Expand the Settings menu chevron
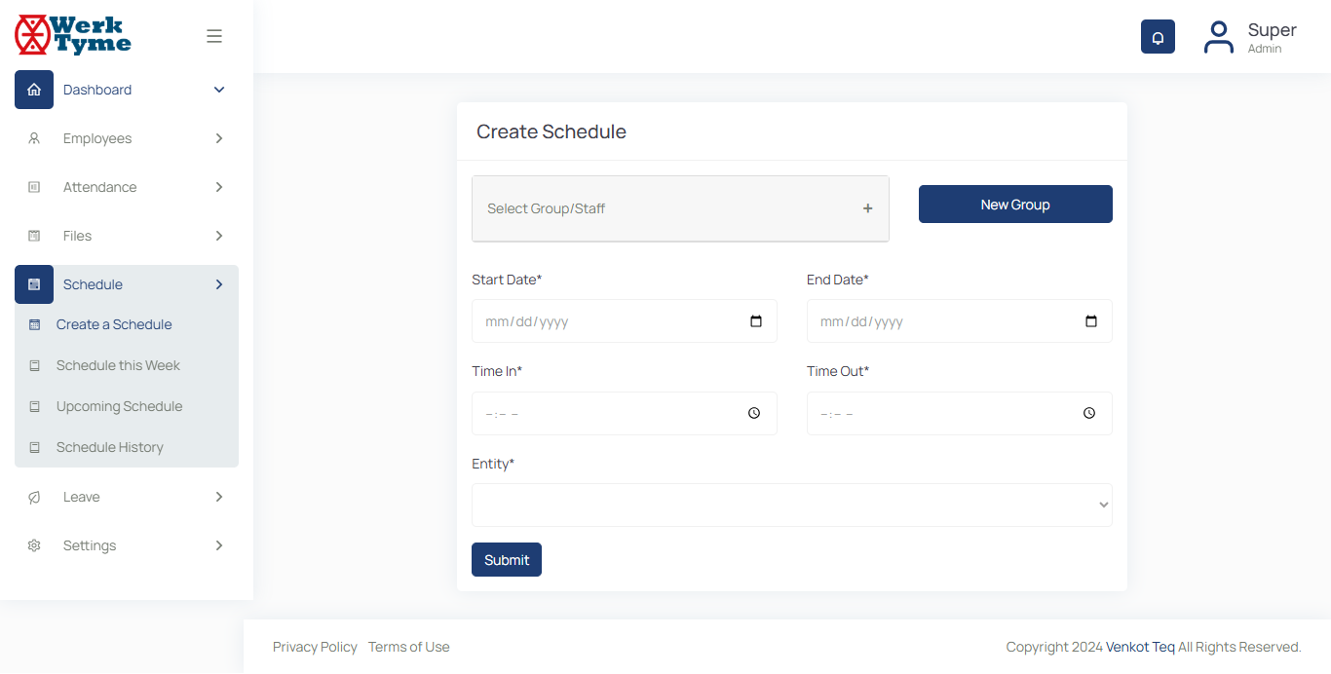Image resolution: width=1331 pixels, height=674 pixels. coord(219,545)
